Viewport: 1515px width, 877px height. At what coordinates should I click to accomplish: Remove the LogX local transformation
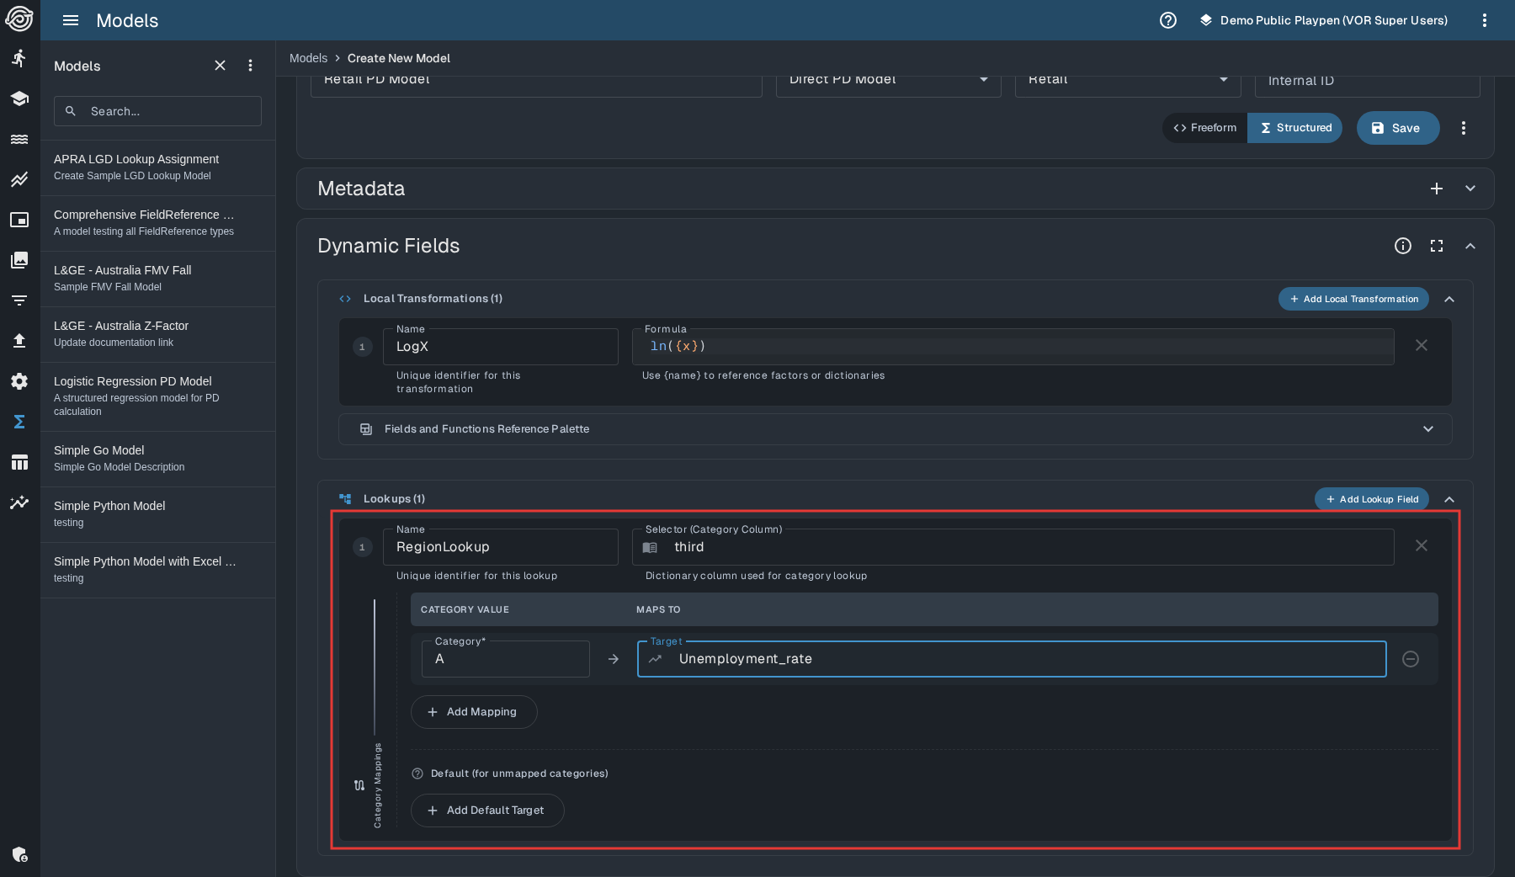(1421, 346)
